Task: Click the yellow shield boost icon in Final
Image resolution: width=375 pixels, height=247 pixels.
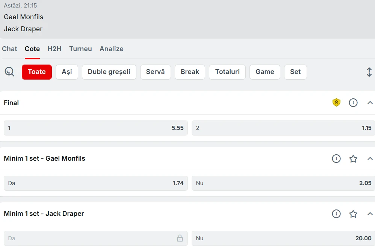Action: click(336, 102)
